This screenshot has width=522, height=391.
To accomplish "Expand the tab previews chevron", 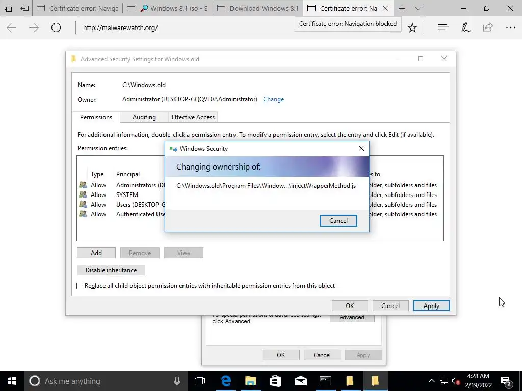I will (x=418, y=8).
